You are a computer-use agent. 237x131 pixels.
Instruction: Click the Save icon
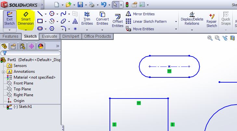point(80,5)
